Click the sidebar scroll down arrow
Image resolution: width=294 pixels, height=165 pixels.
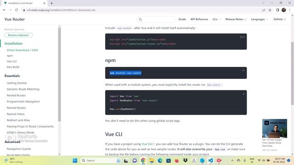[x=59, y=154]
